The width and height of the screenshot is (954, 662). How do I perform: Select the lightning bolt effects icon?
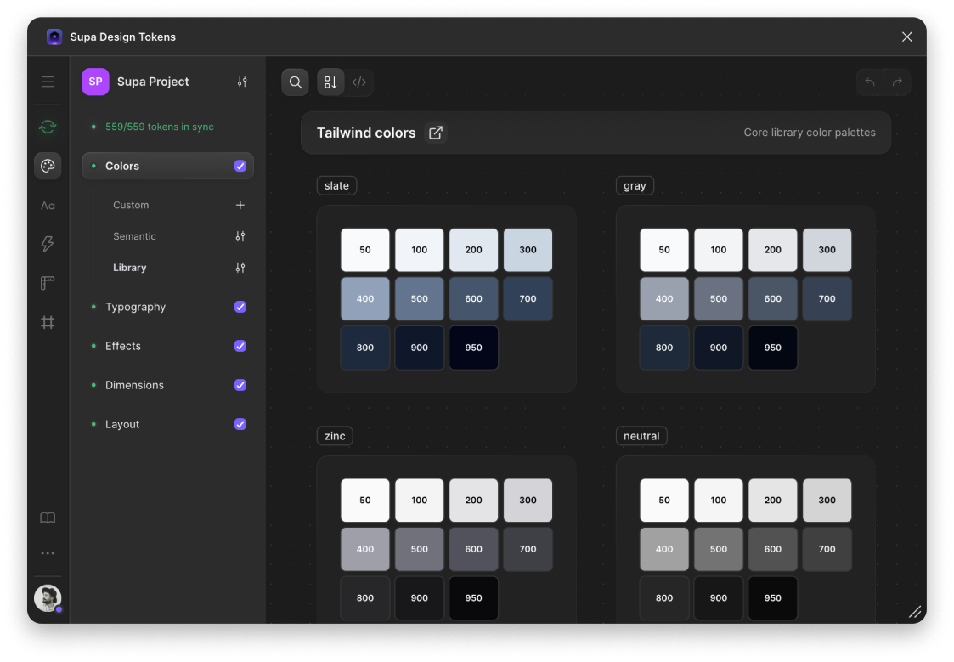[x=48, y=244]
